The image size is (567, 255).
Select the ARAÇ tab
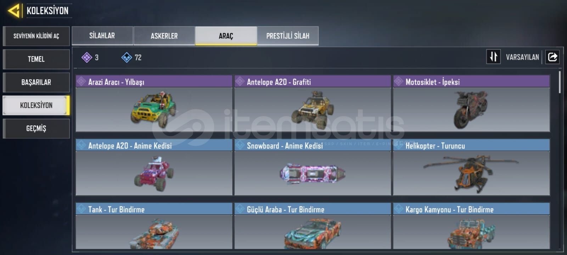point(226,36)
